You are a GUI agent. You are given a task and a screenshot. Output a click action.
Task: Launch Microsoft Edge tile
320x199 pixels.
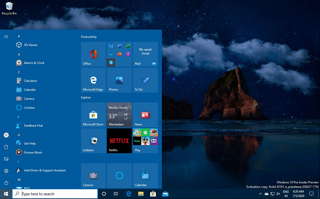click(93, 80)
